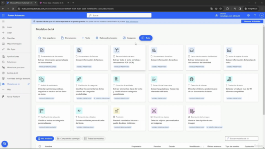Click the invoice processing model icon
The width and height of the screenshot is (265, 149).
pyautogui.click(x=79, y=50)
